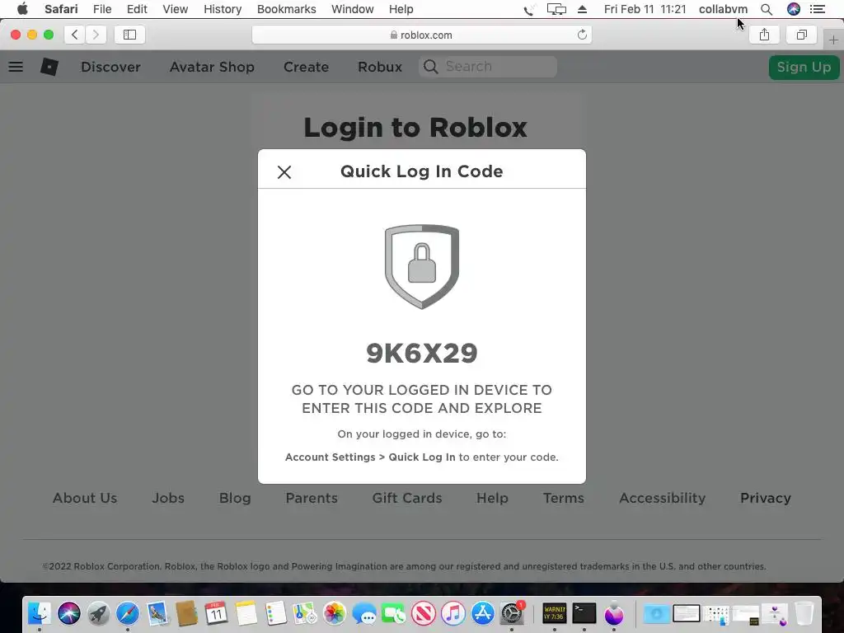Screen dimensions: 844x633
Task: Open the History menu
Action: (223, 9)
